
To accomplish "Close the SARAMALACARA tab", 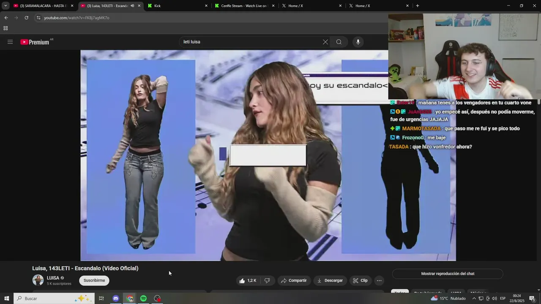I will click(x=72, y=5).
